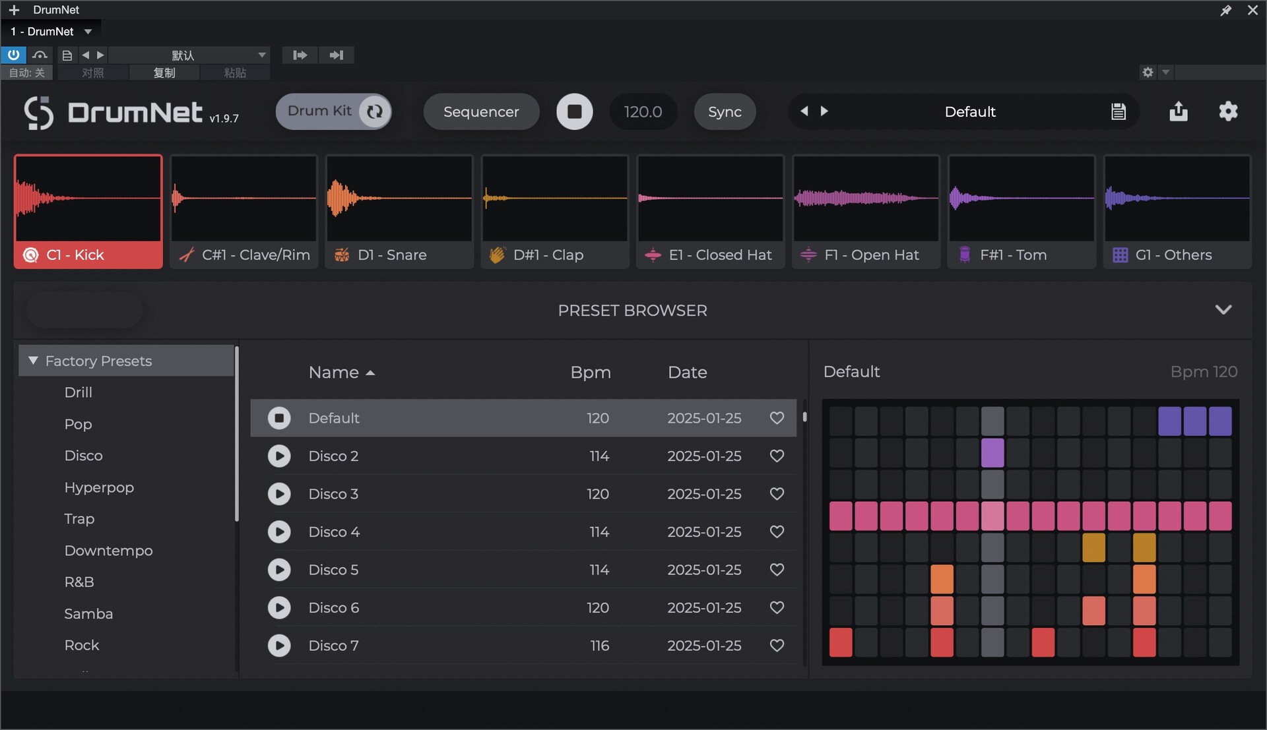Go to next preset with right arrow

pyautogui.click(x=824, y=111)
